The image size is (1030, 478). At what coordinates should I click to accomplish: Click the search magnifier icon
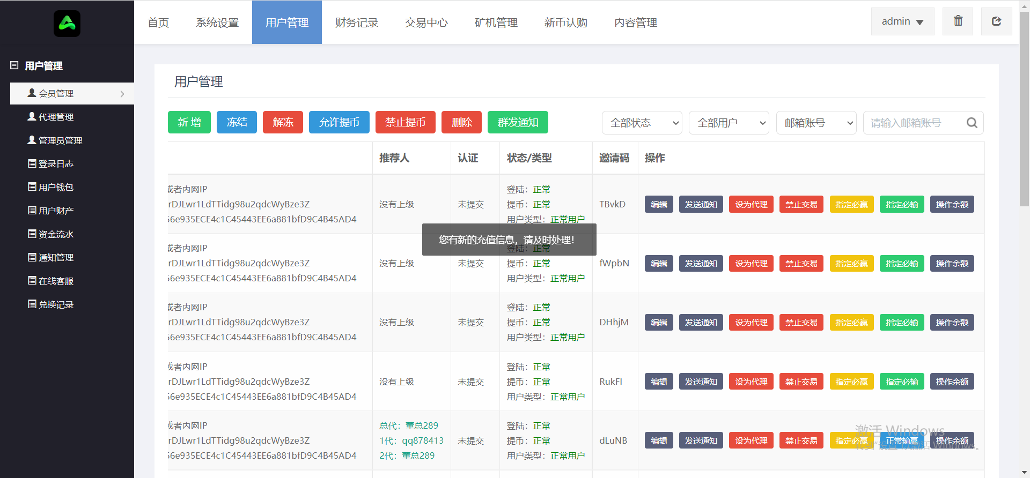coord(972,123)
